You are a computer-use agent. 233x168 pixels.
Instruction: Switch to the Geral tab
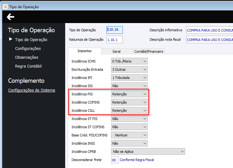tap(116, 51)
